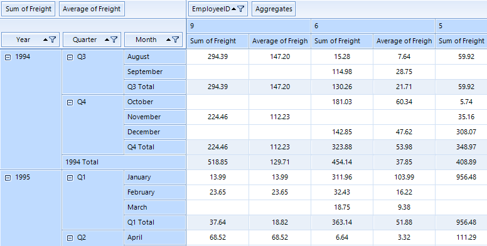
Task: Toggle sort arrow on Quarter field
Action: pos(107,40)
